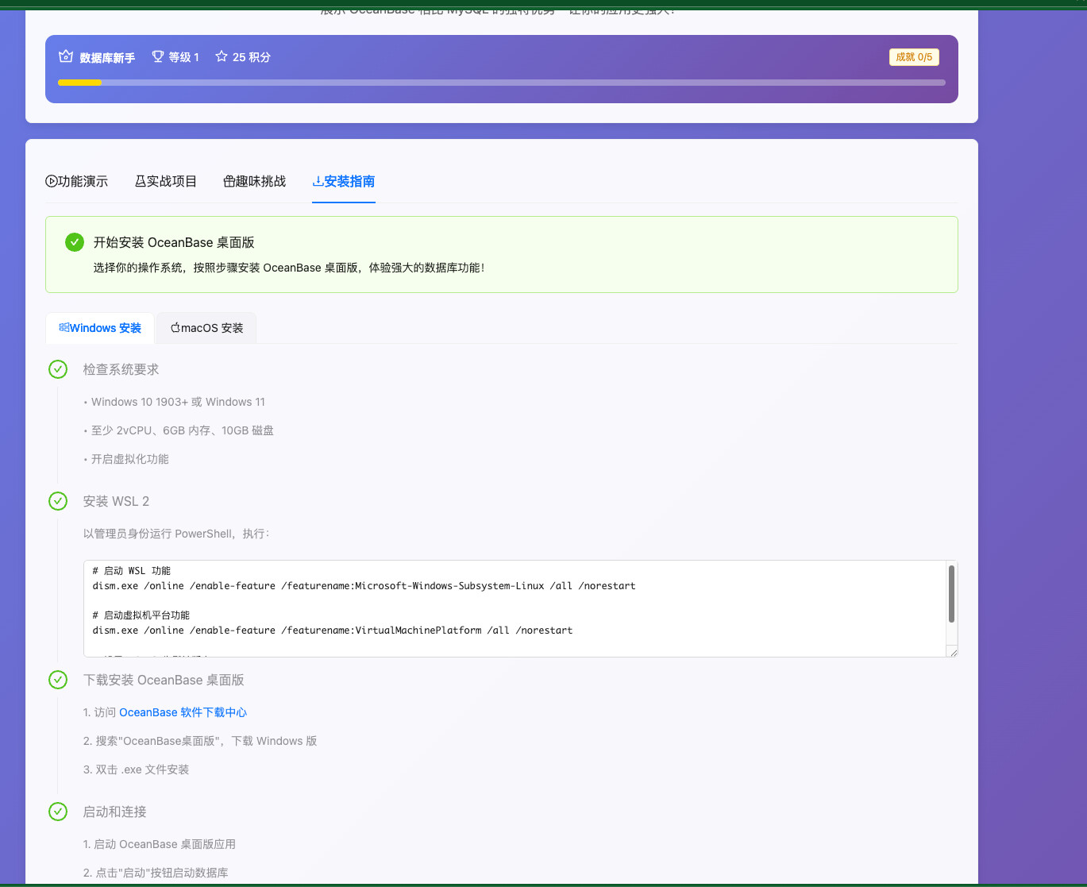The height and width of the screenshot is (887, 1087).
Task: Click text Windows 10 1903+ 或 Windows 11
Action: click(178, 402)
